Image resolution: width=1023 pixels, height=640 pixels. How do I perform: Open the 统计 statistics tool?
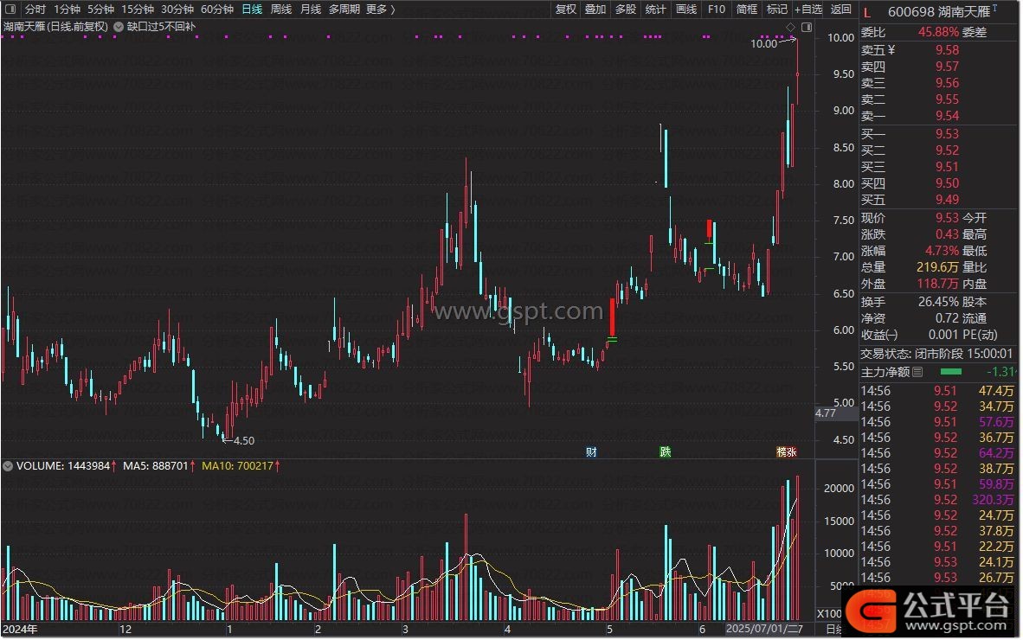click(x=656, y=10)
